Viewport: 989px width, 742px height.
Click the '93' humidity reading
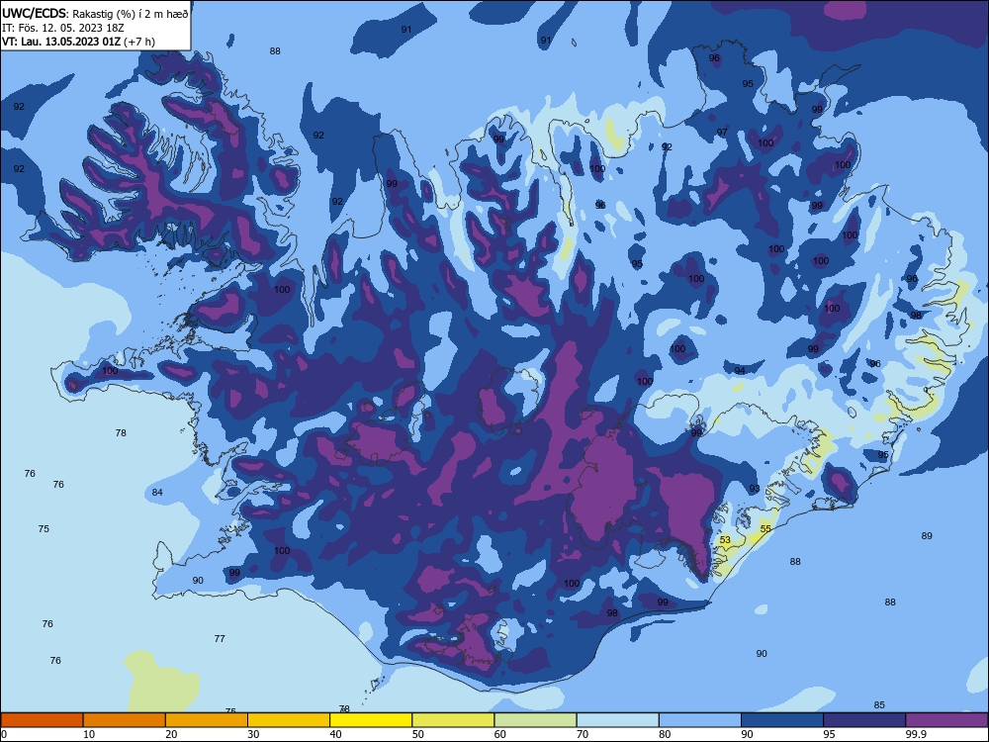coord(755,489)
